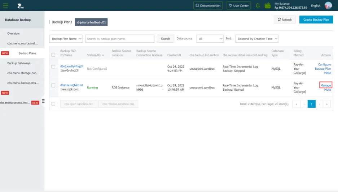
Task: Click the logo in the top bar
Action: pos(21,6)
